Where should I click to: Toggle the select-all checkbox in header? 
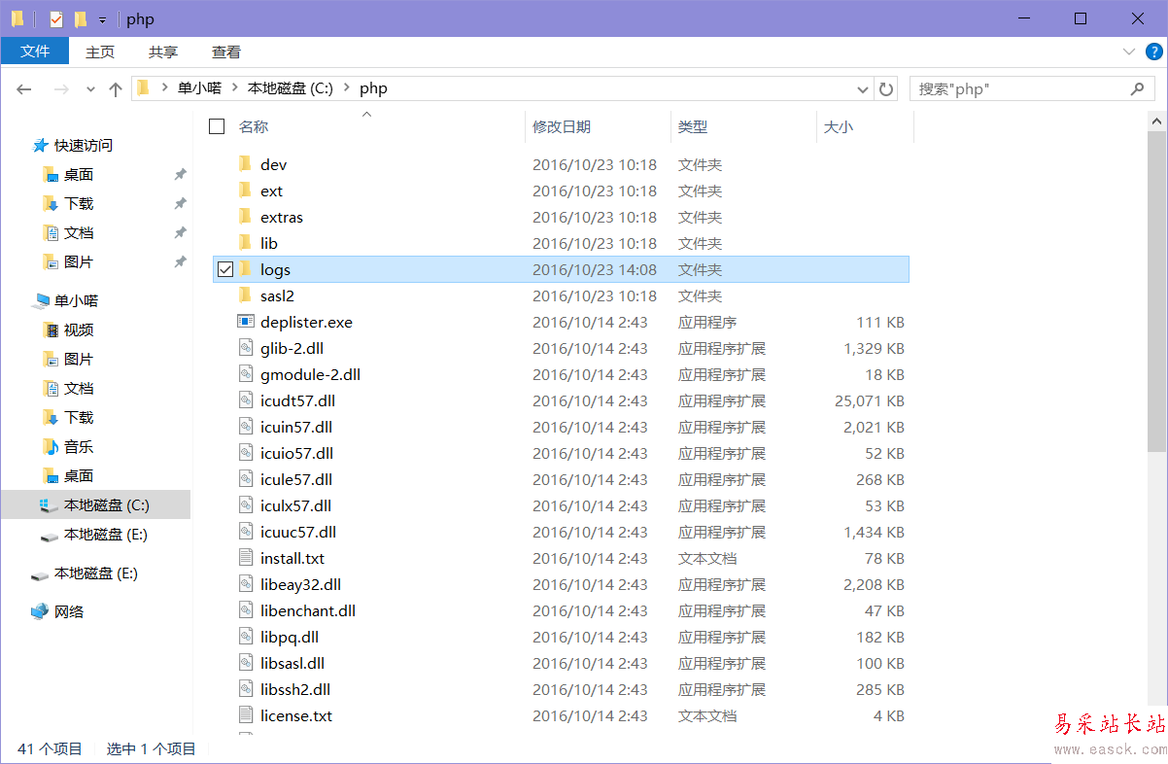(x=217, y=126)
